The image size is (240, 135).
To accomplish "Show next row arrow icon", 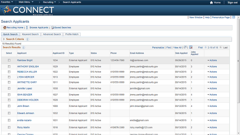I will [221, 47].
